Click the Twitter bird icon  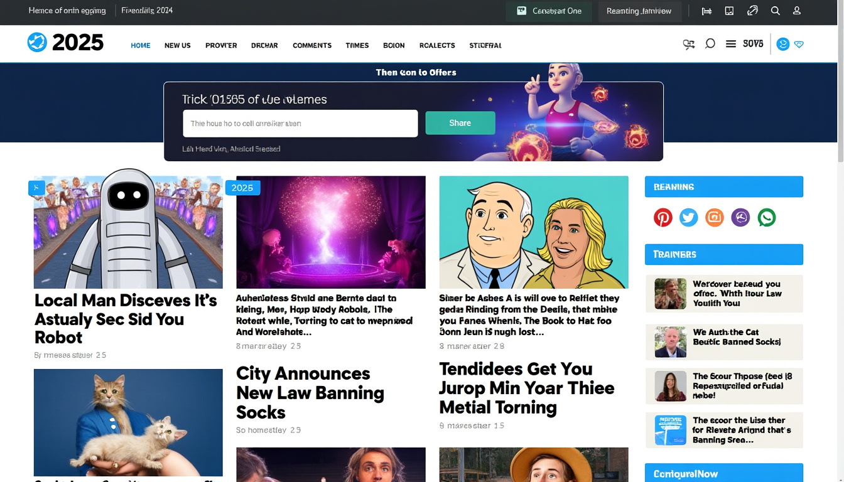click(x=688, y=218)
